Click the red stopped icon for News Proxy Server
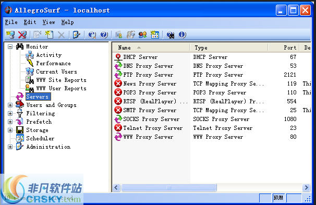 point(118,83)
